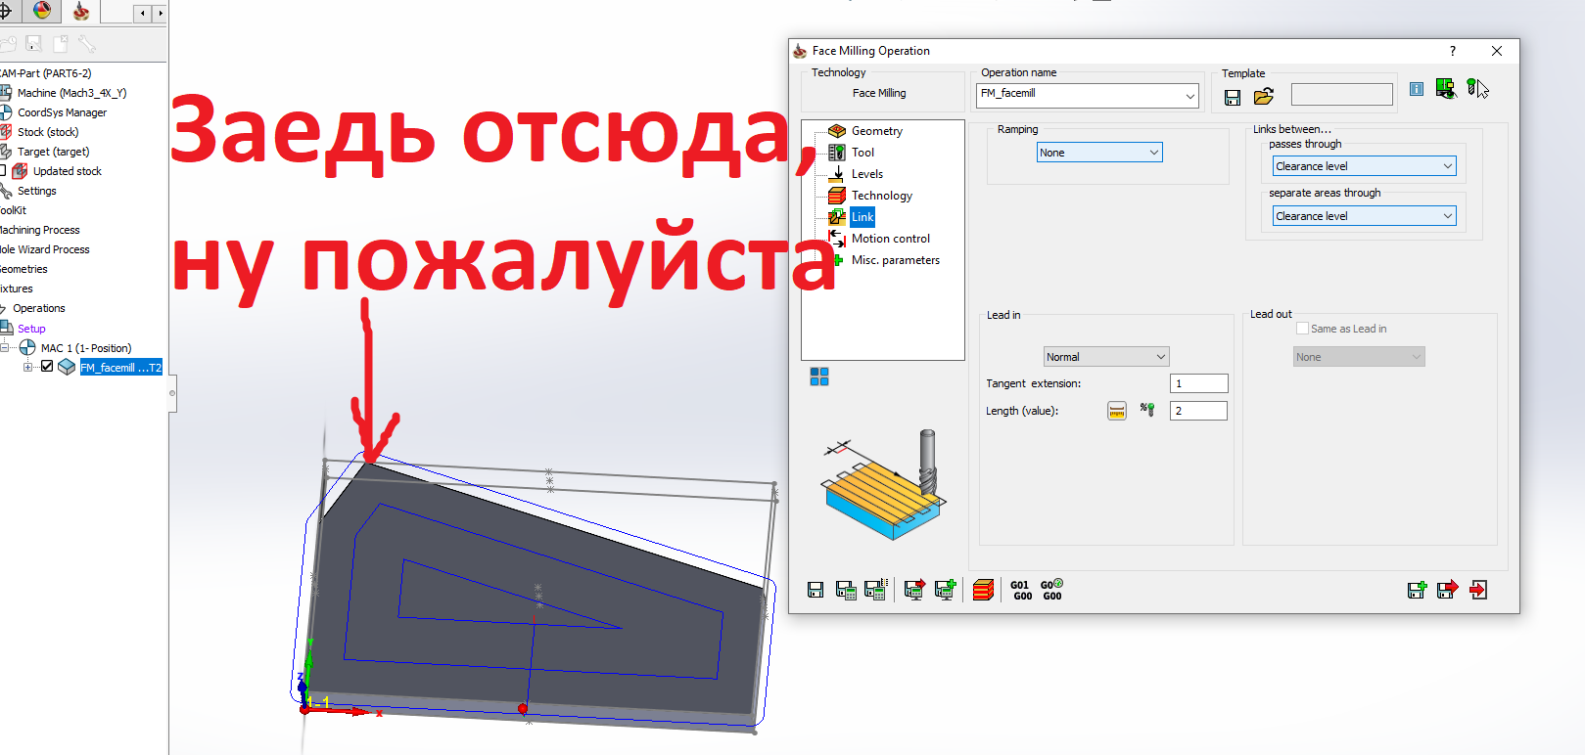The width and height of the screenshot is (1585, 755).
Task: Select Settings in the CAM tree
Action: click(x=37, y=191)
